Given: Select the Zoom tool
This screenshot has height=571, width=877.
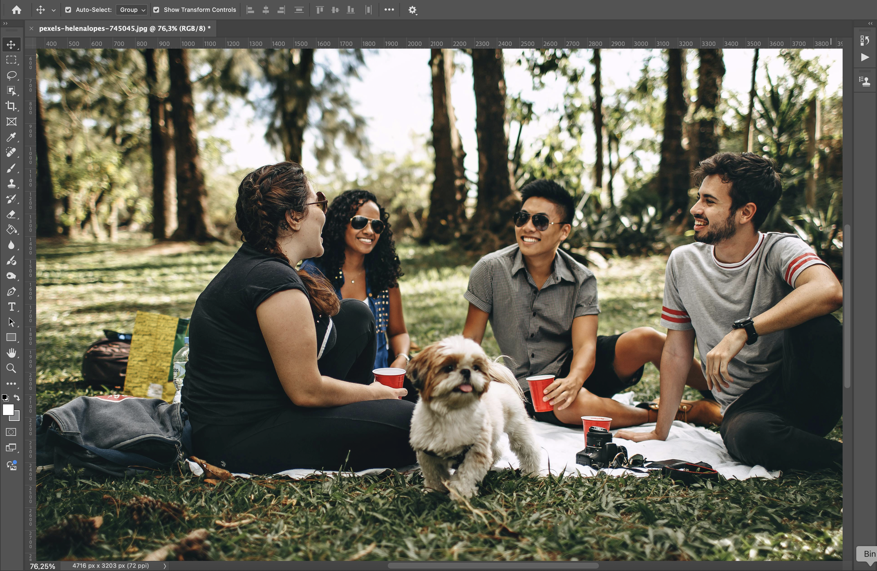Looking at the screenshot, I should pyautogui.click(x=11, y=369).
